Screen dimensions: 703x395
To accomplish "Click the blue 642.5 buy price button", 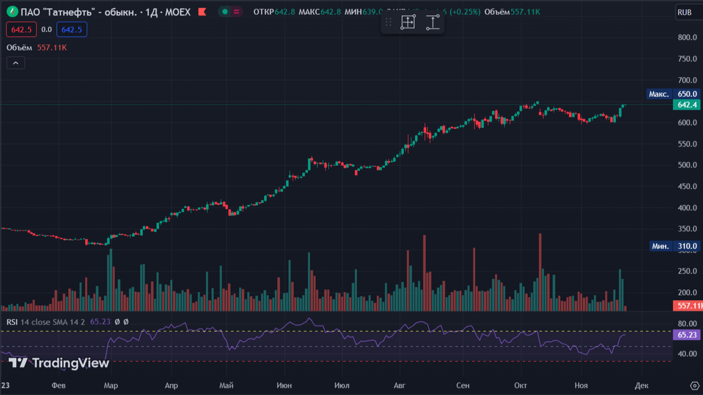I will (71, 29).
